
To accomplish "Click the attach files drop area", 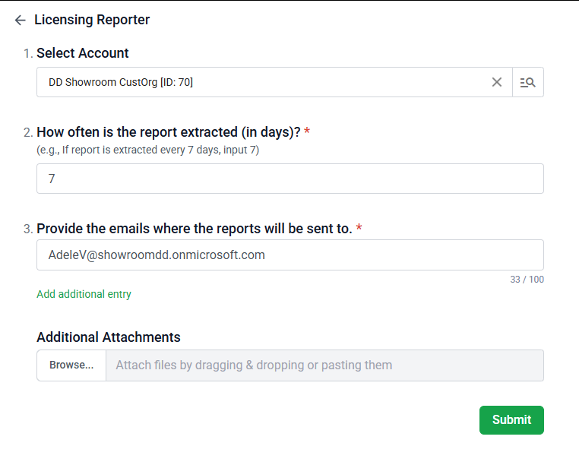I will click(324, 365).
